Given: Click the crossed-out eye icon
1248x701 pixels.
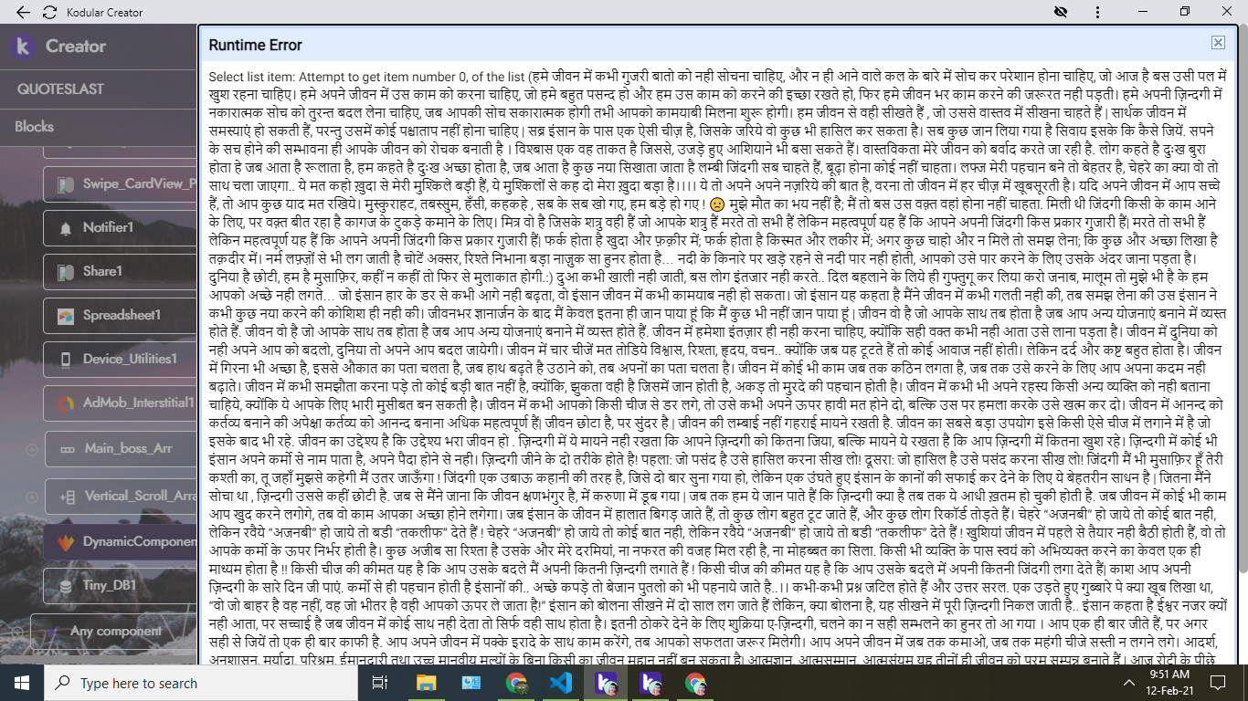Looking at the screenshot, I should coord(1060,12).
